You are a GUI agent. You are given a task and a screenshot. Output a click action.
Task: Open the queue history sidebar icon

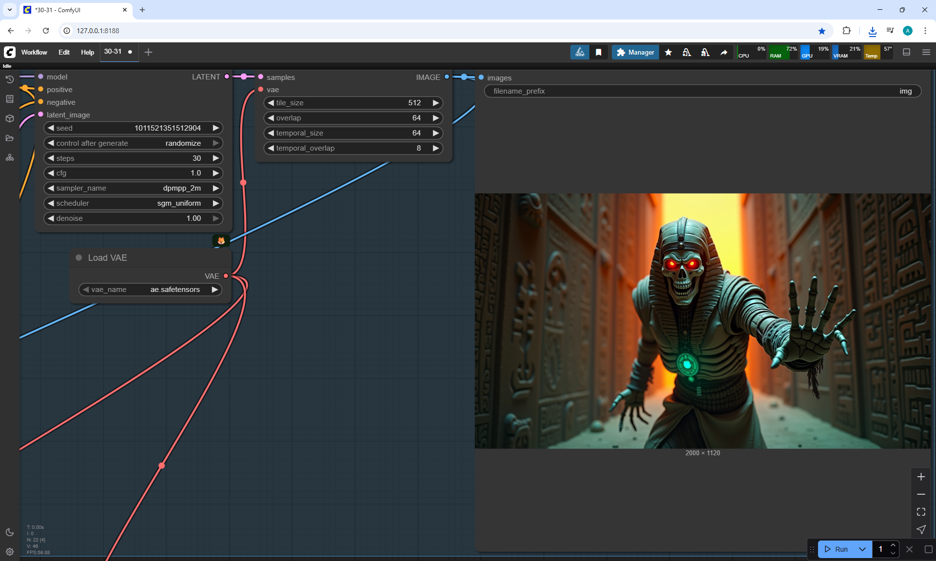10,79
